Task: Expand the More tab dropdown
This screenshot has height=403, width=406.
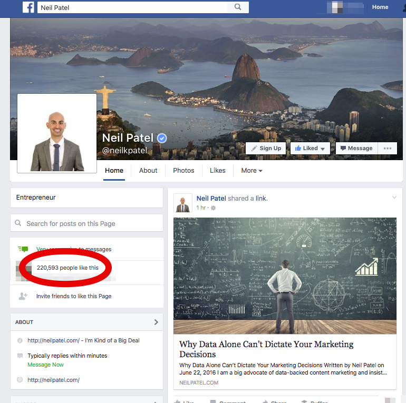Action: tap(252, 171)
